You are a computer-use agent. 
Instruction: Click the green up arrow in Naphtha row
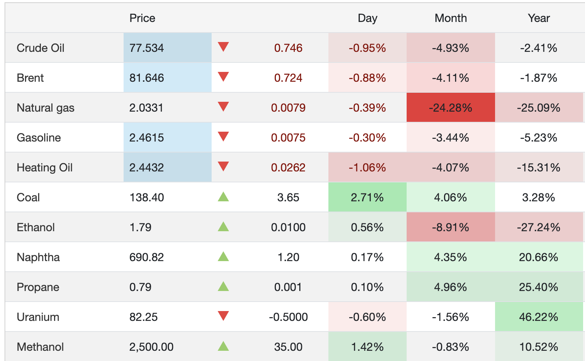223,256
